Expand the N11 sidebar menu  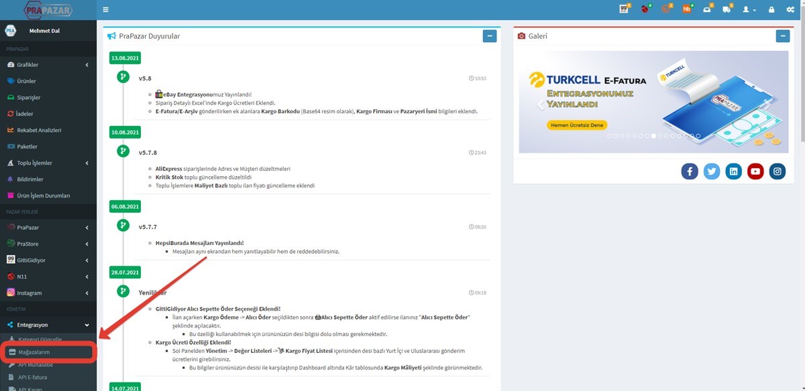coord(48,277)
